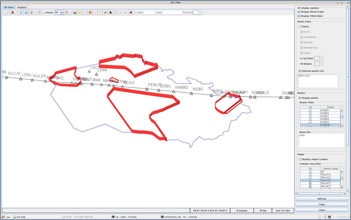Open the raster size dropdown showing 10
351x220 pixels.
pyautogui.click(x=62, y=12)
